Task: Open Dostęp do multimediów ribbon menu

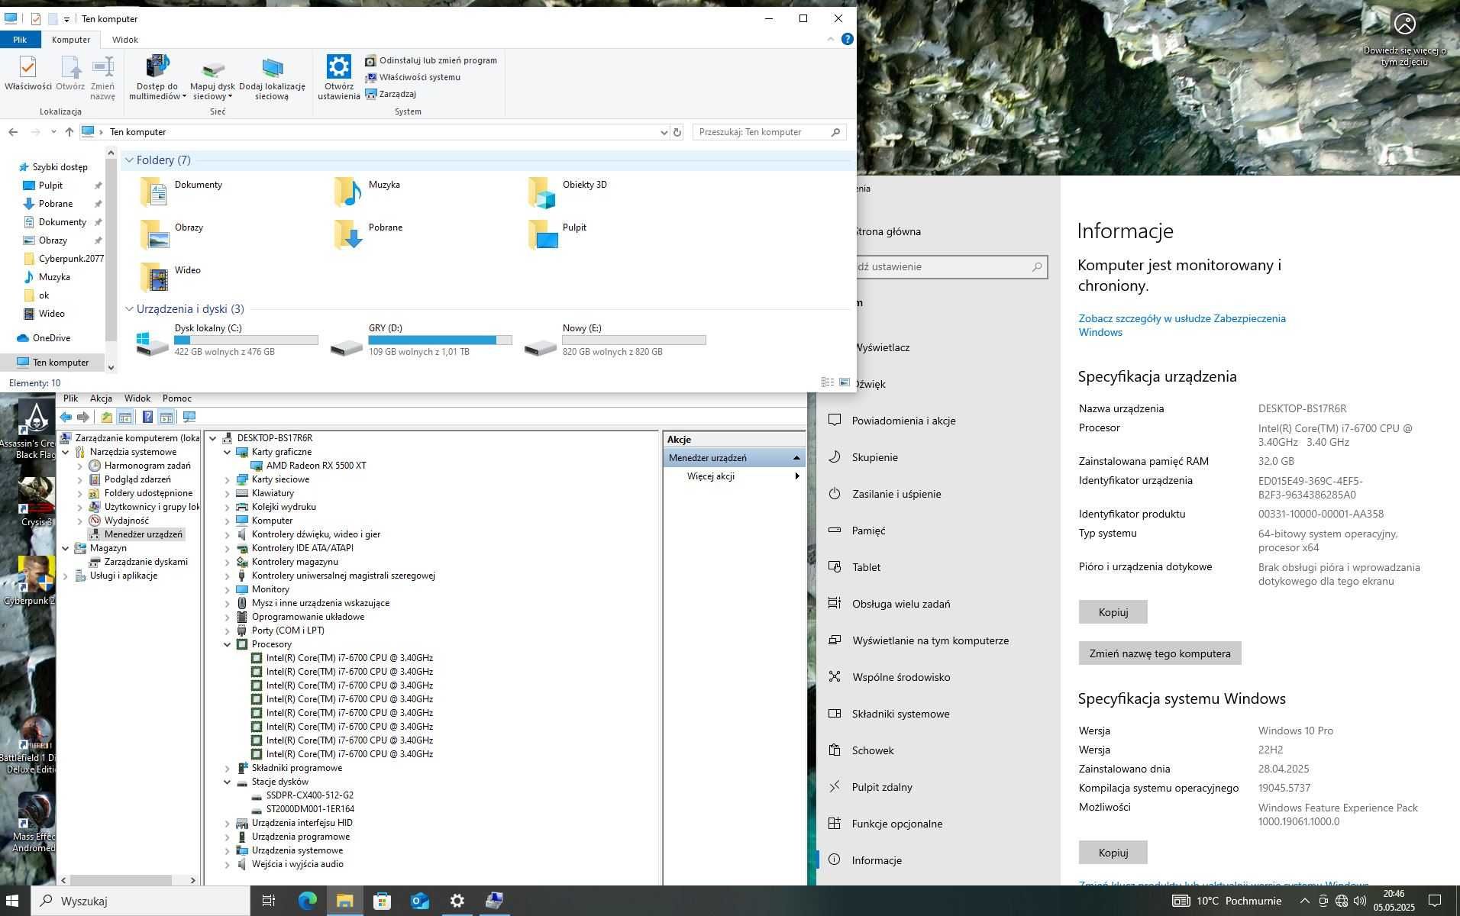Action: pos(157,77)
